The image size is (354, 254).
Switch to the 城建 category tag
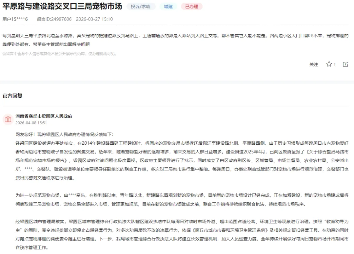[168, 6]
